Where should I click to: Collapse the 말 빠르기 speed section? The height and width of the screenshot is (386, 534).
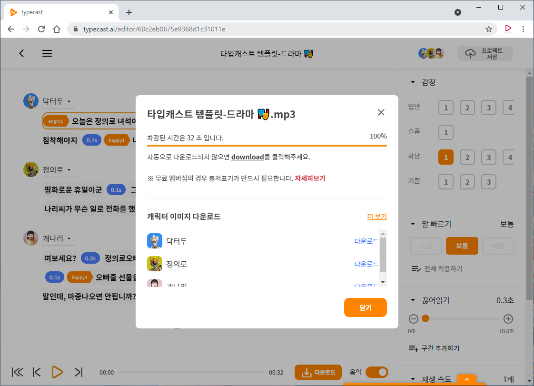[x=413, y=224]
